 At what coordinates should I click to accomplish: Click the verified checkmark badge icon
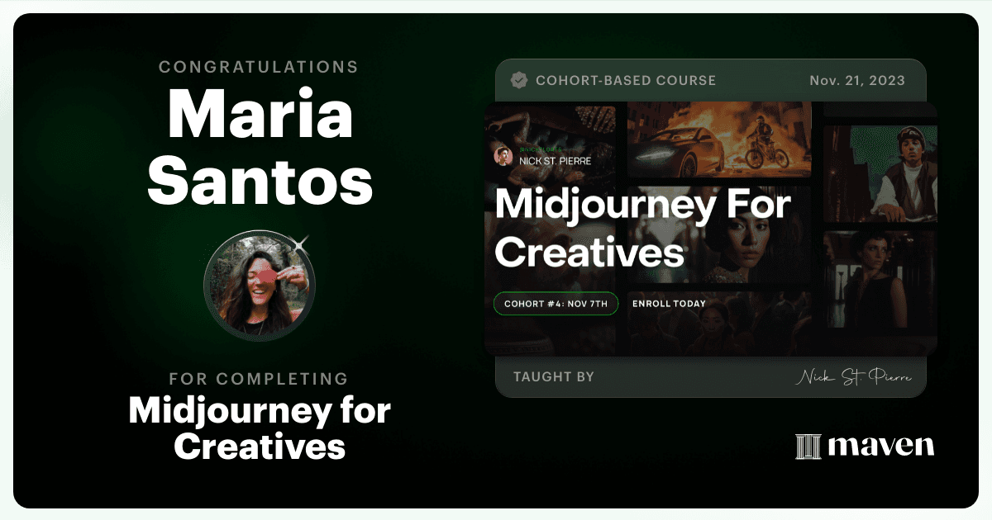519,80
